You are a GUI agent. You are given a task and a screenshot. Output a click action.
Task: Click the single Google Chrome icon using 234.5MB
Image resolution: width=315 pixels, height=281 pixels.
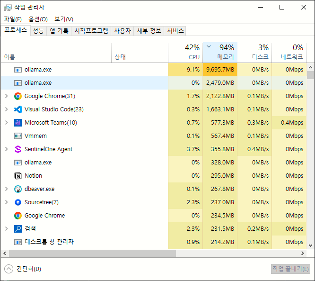point(18,216)
